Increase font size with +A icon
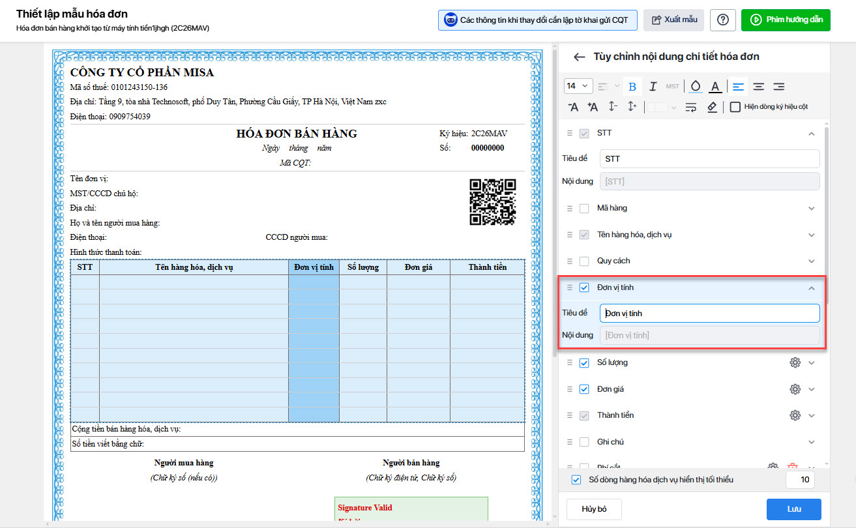The width and height of the screenshot is (856, 528). [x=593, y=107]
